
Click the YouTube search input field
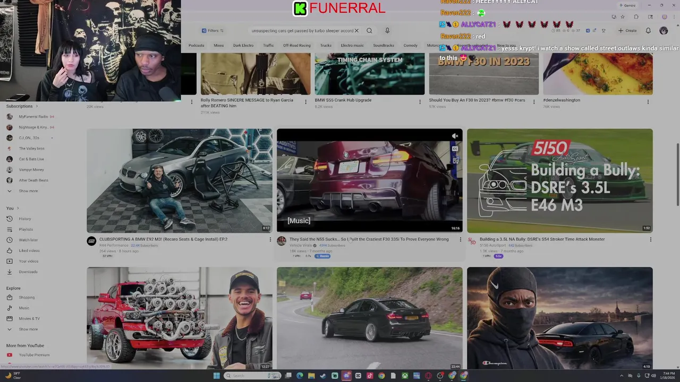(x=302, y=31)
